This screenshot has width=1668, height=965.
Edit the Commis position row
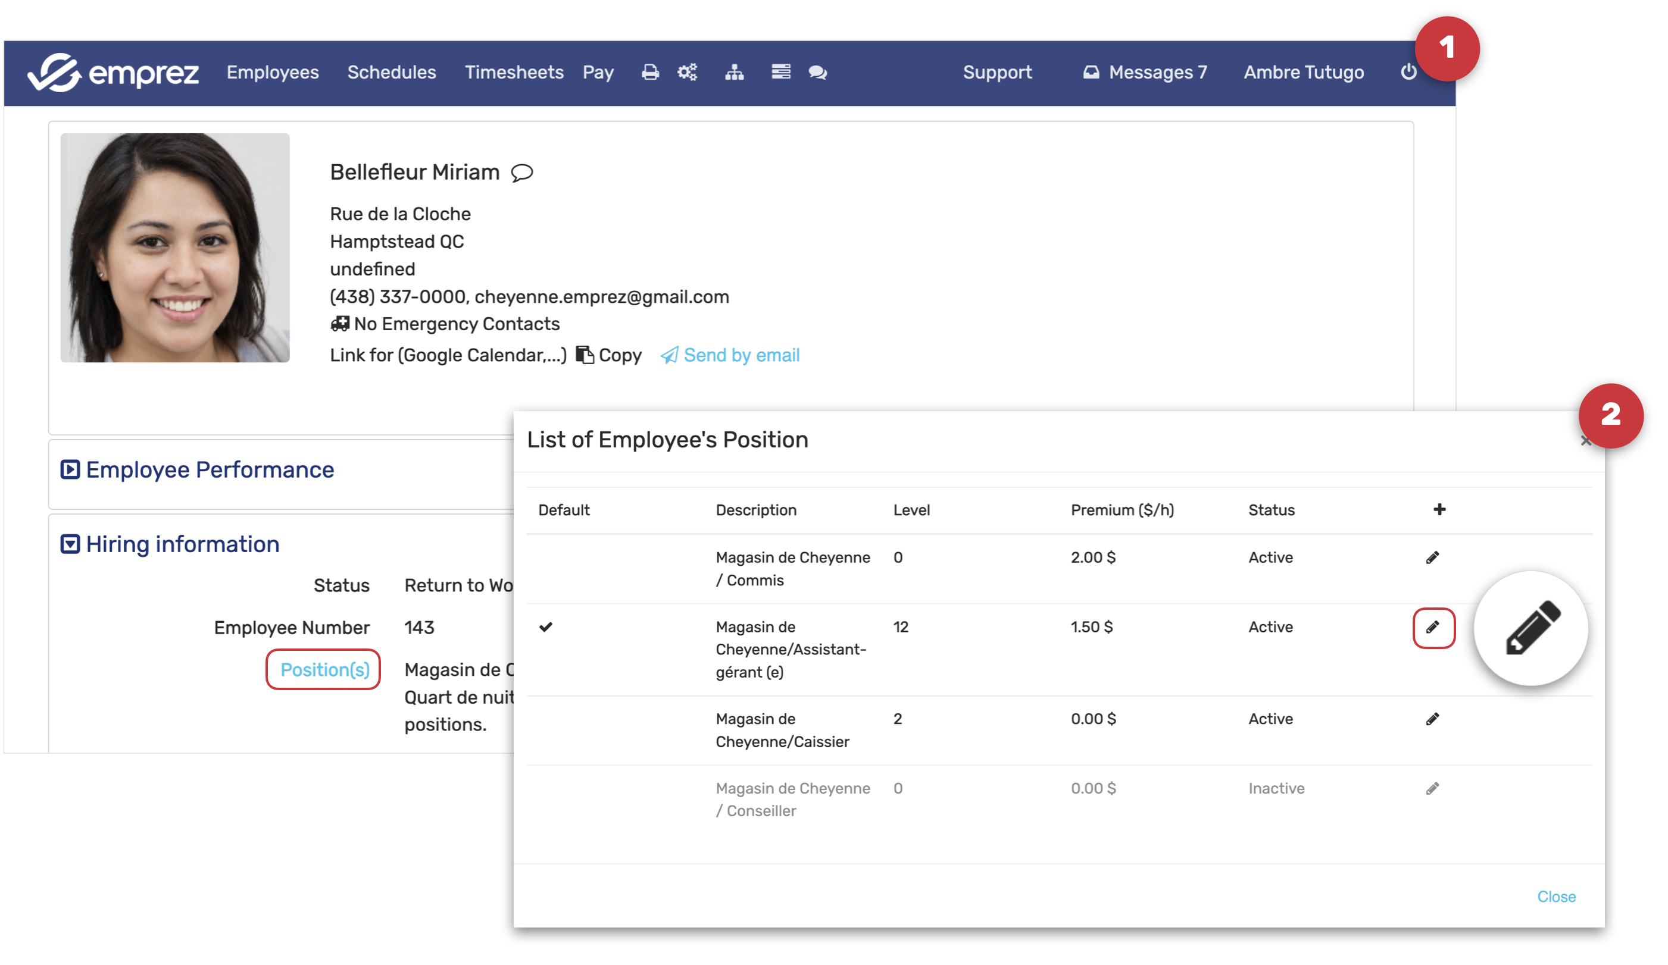point(1432,557)
